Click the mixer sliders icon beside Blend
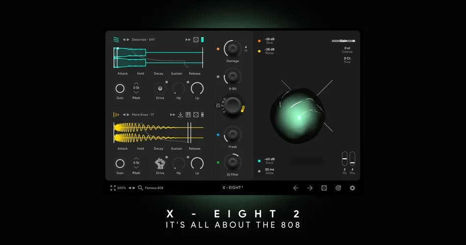 pyautogui.click(x=218, y=105)
